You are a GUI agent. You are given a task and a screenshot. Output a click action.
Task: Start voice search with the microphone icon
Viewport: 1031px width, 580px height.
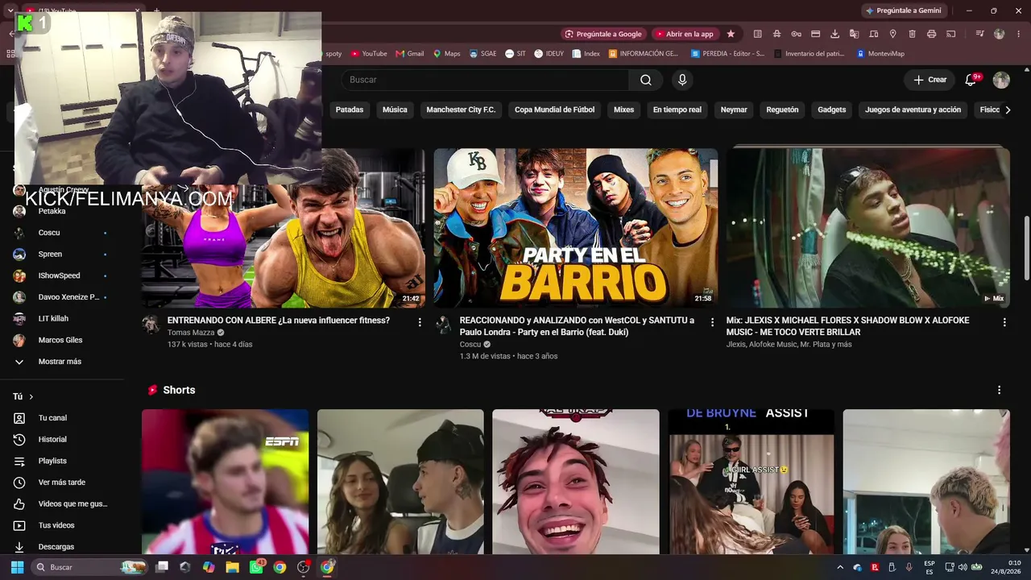coord(682,80)
